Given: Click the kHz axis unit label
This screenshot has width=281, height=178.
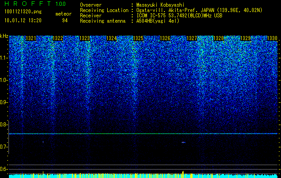Looking at the screenshot, I should click(4, 36).
